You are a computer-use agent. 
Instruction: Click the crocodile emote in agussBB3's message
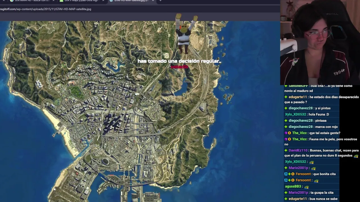pyautogui.click(x=306, y=187)
